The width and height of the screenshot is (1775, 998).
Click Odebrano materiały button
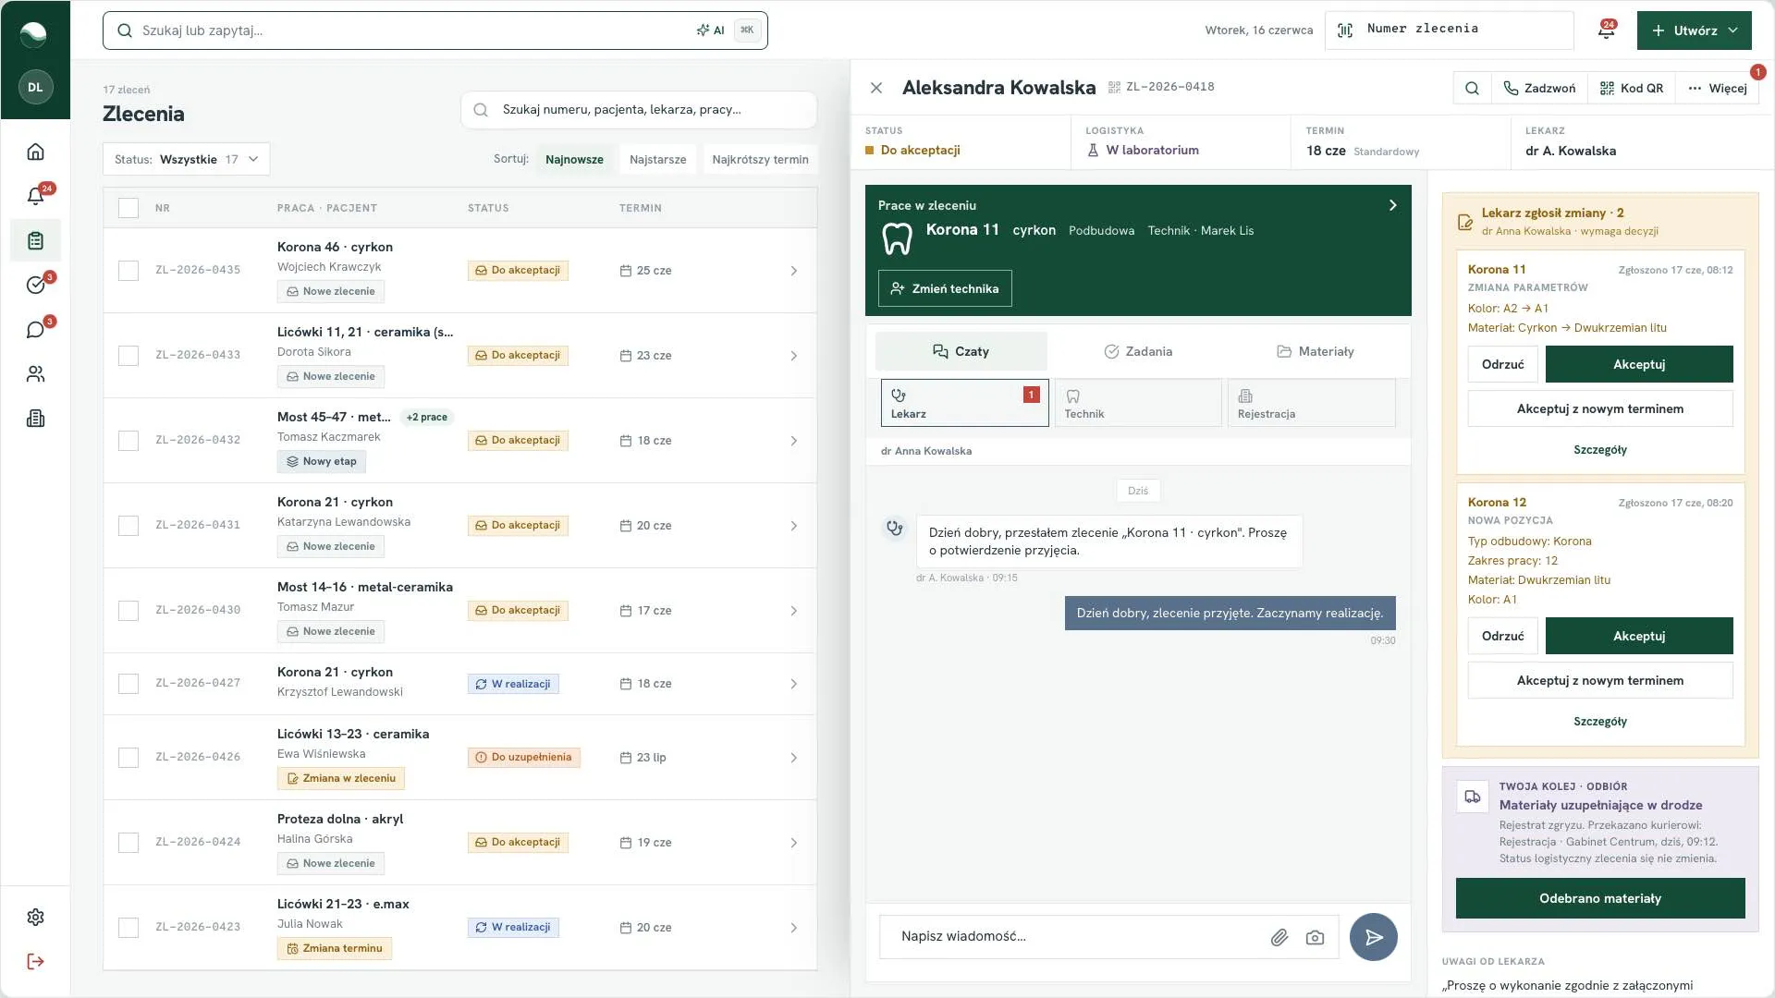pyautogui.click(x=1600, y=898)
